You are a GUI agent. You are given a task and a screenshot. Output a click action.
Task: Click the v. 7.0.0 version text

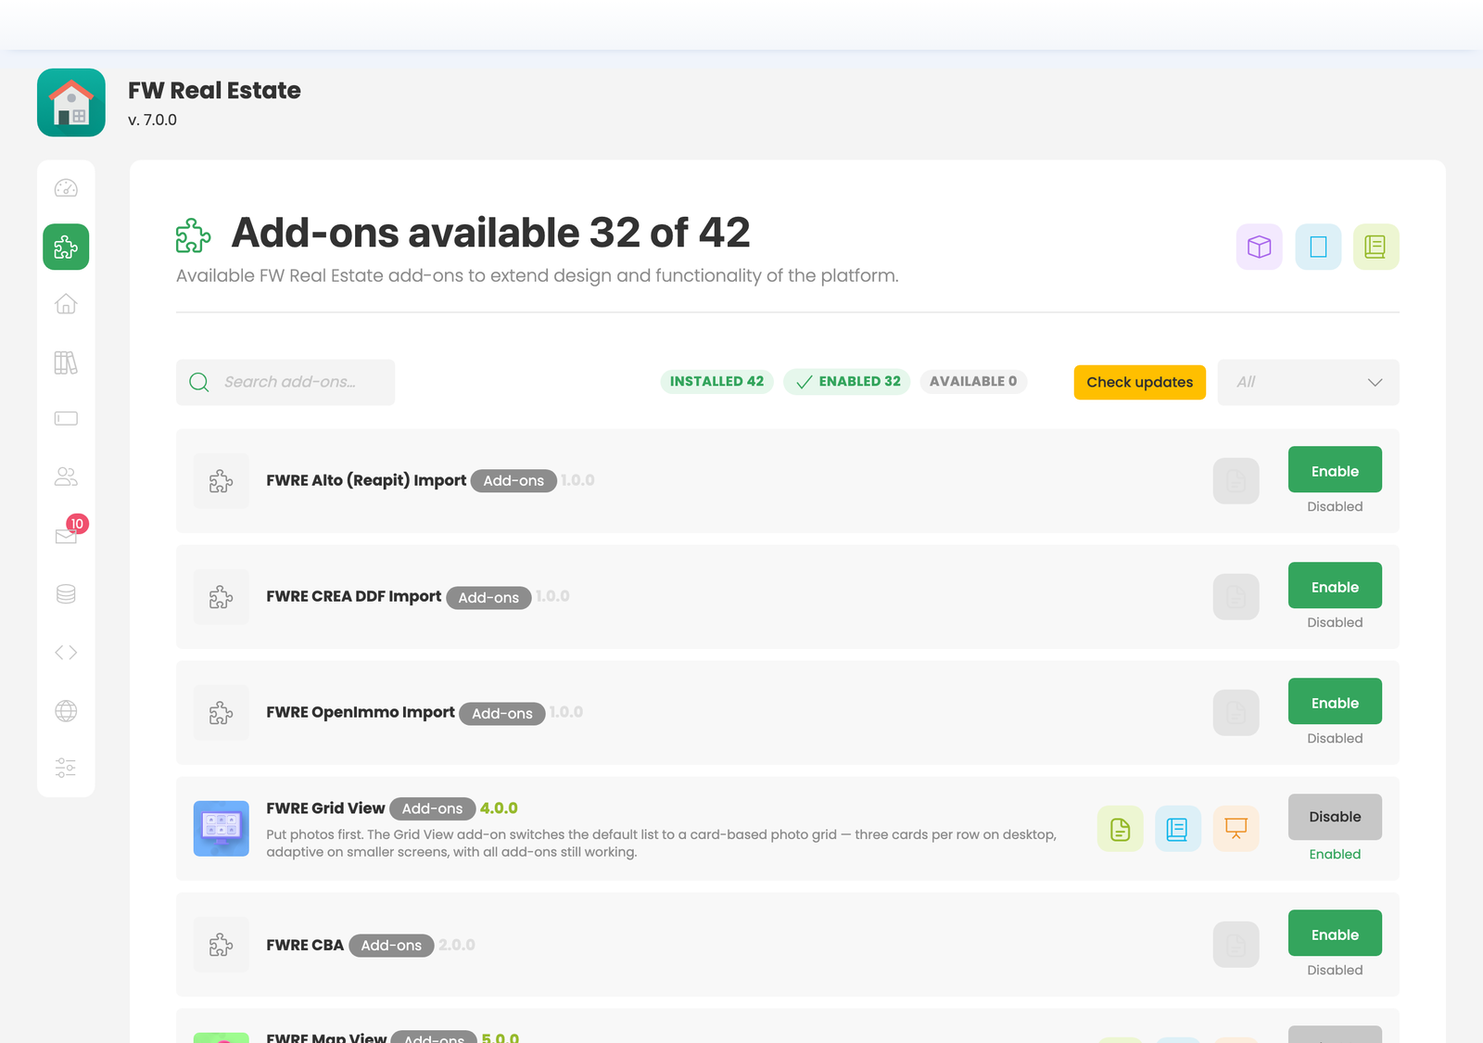click(x=152, y=120)
